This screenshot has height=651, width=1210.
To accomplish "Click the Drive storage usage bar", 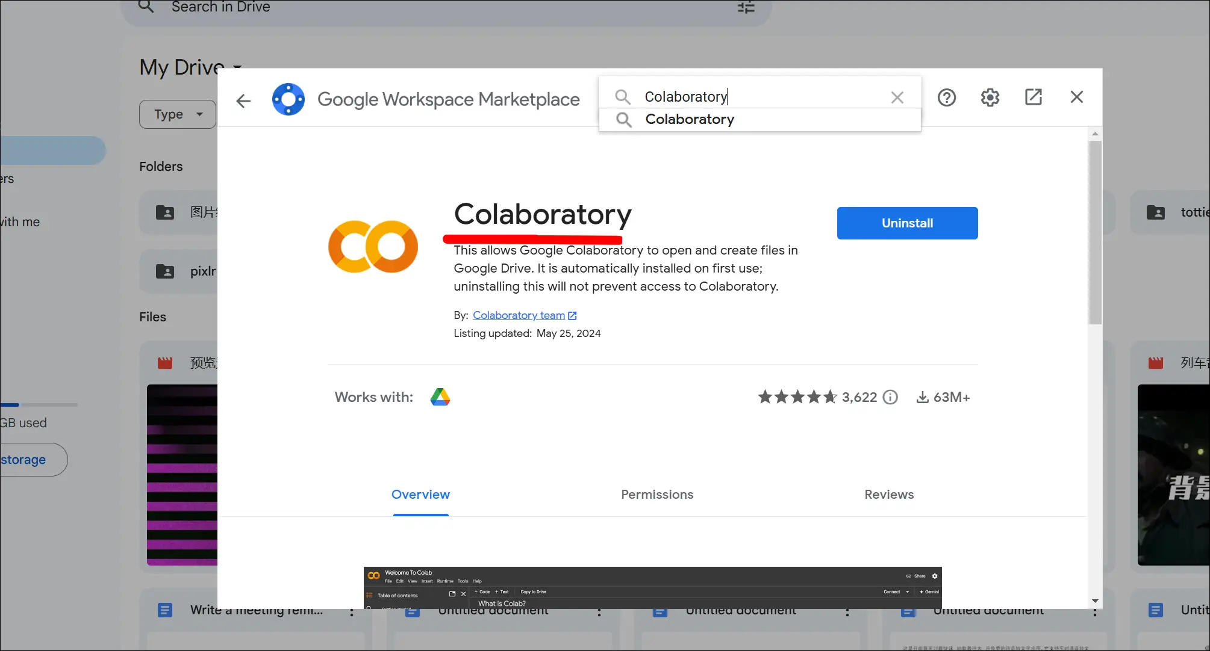I will [39, 405].
